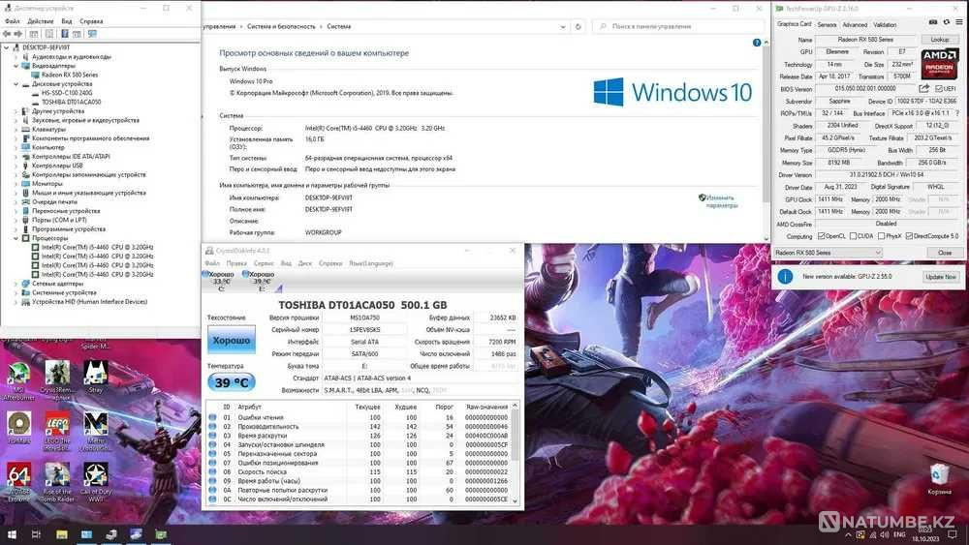Open GPU selection dropdown Radeon RX 580 Series
This screenshot has height=545, width=969.
(x=828, y=253)
